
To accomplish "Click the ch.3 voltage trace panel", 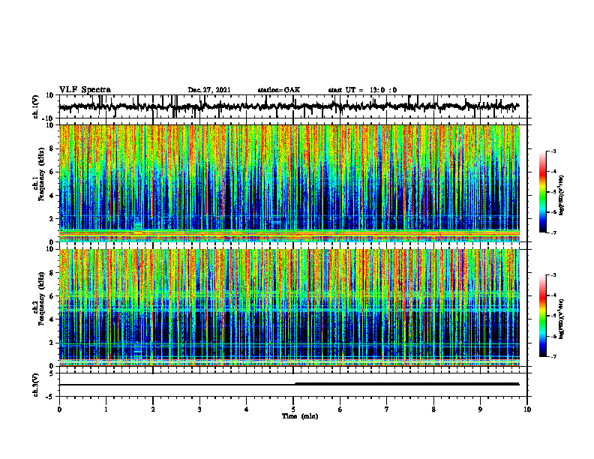I will [x=292, y=385].
